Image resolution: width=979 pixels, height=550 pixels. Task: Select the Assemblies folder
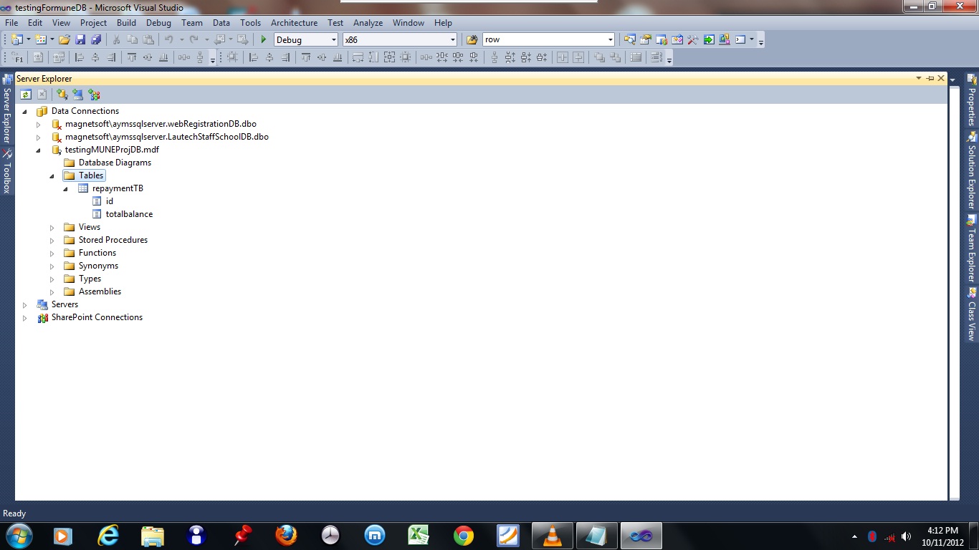pyautogui.click(x=100, y=291)
